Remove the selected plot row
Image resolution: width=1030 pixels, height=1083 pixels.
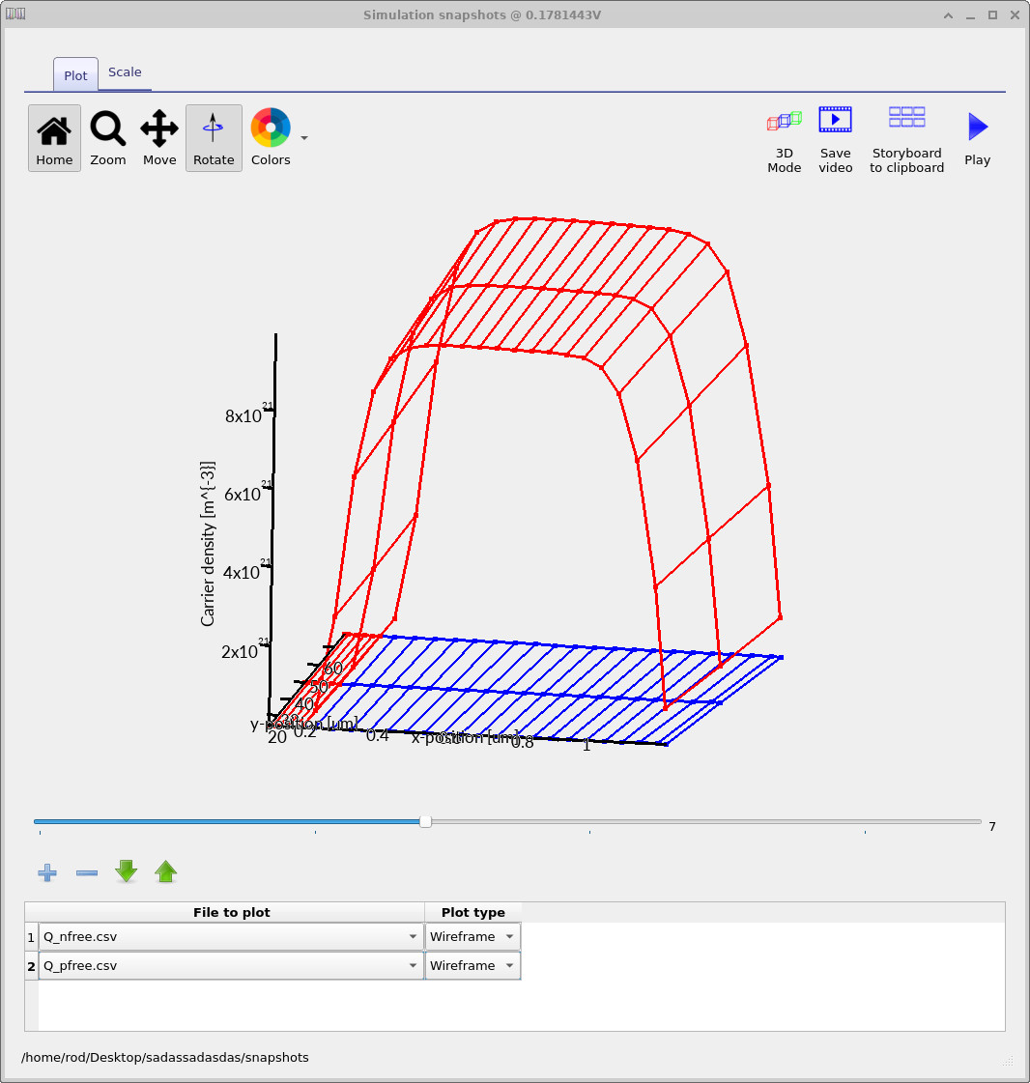(86, 872)
